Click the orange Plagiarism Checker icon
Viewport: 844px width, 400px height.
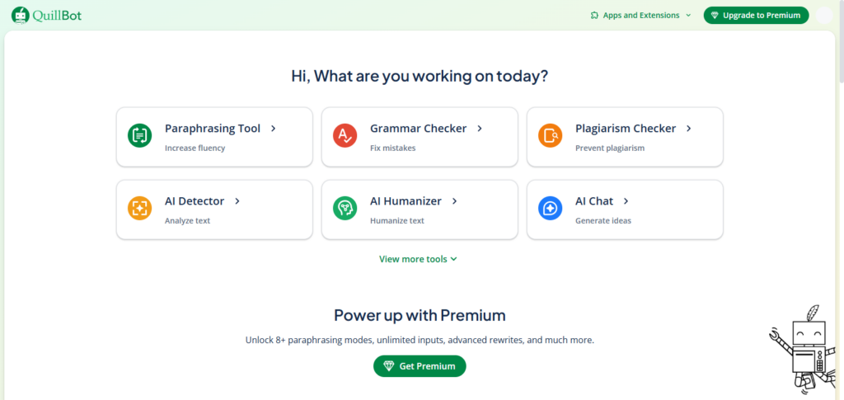coord(550,135)
